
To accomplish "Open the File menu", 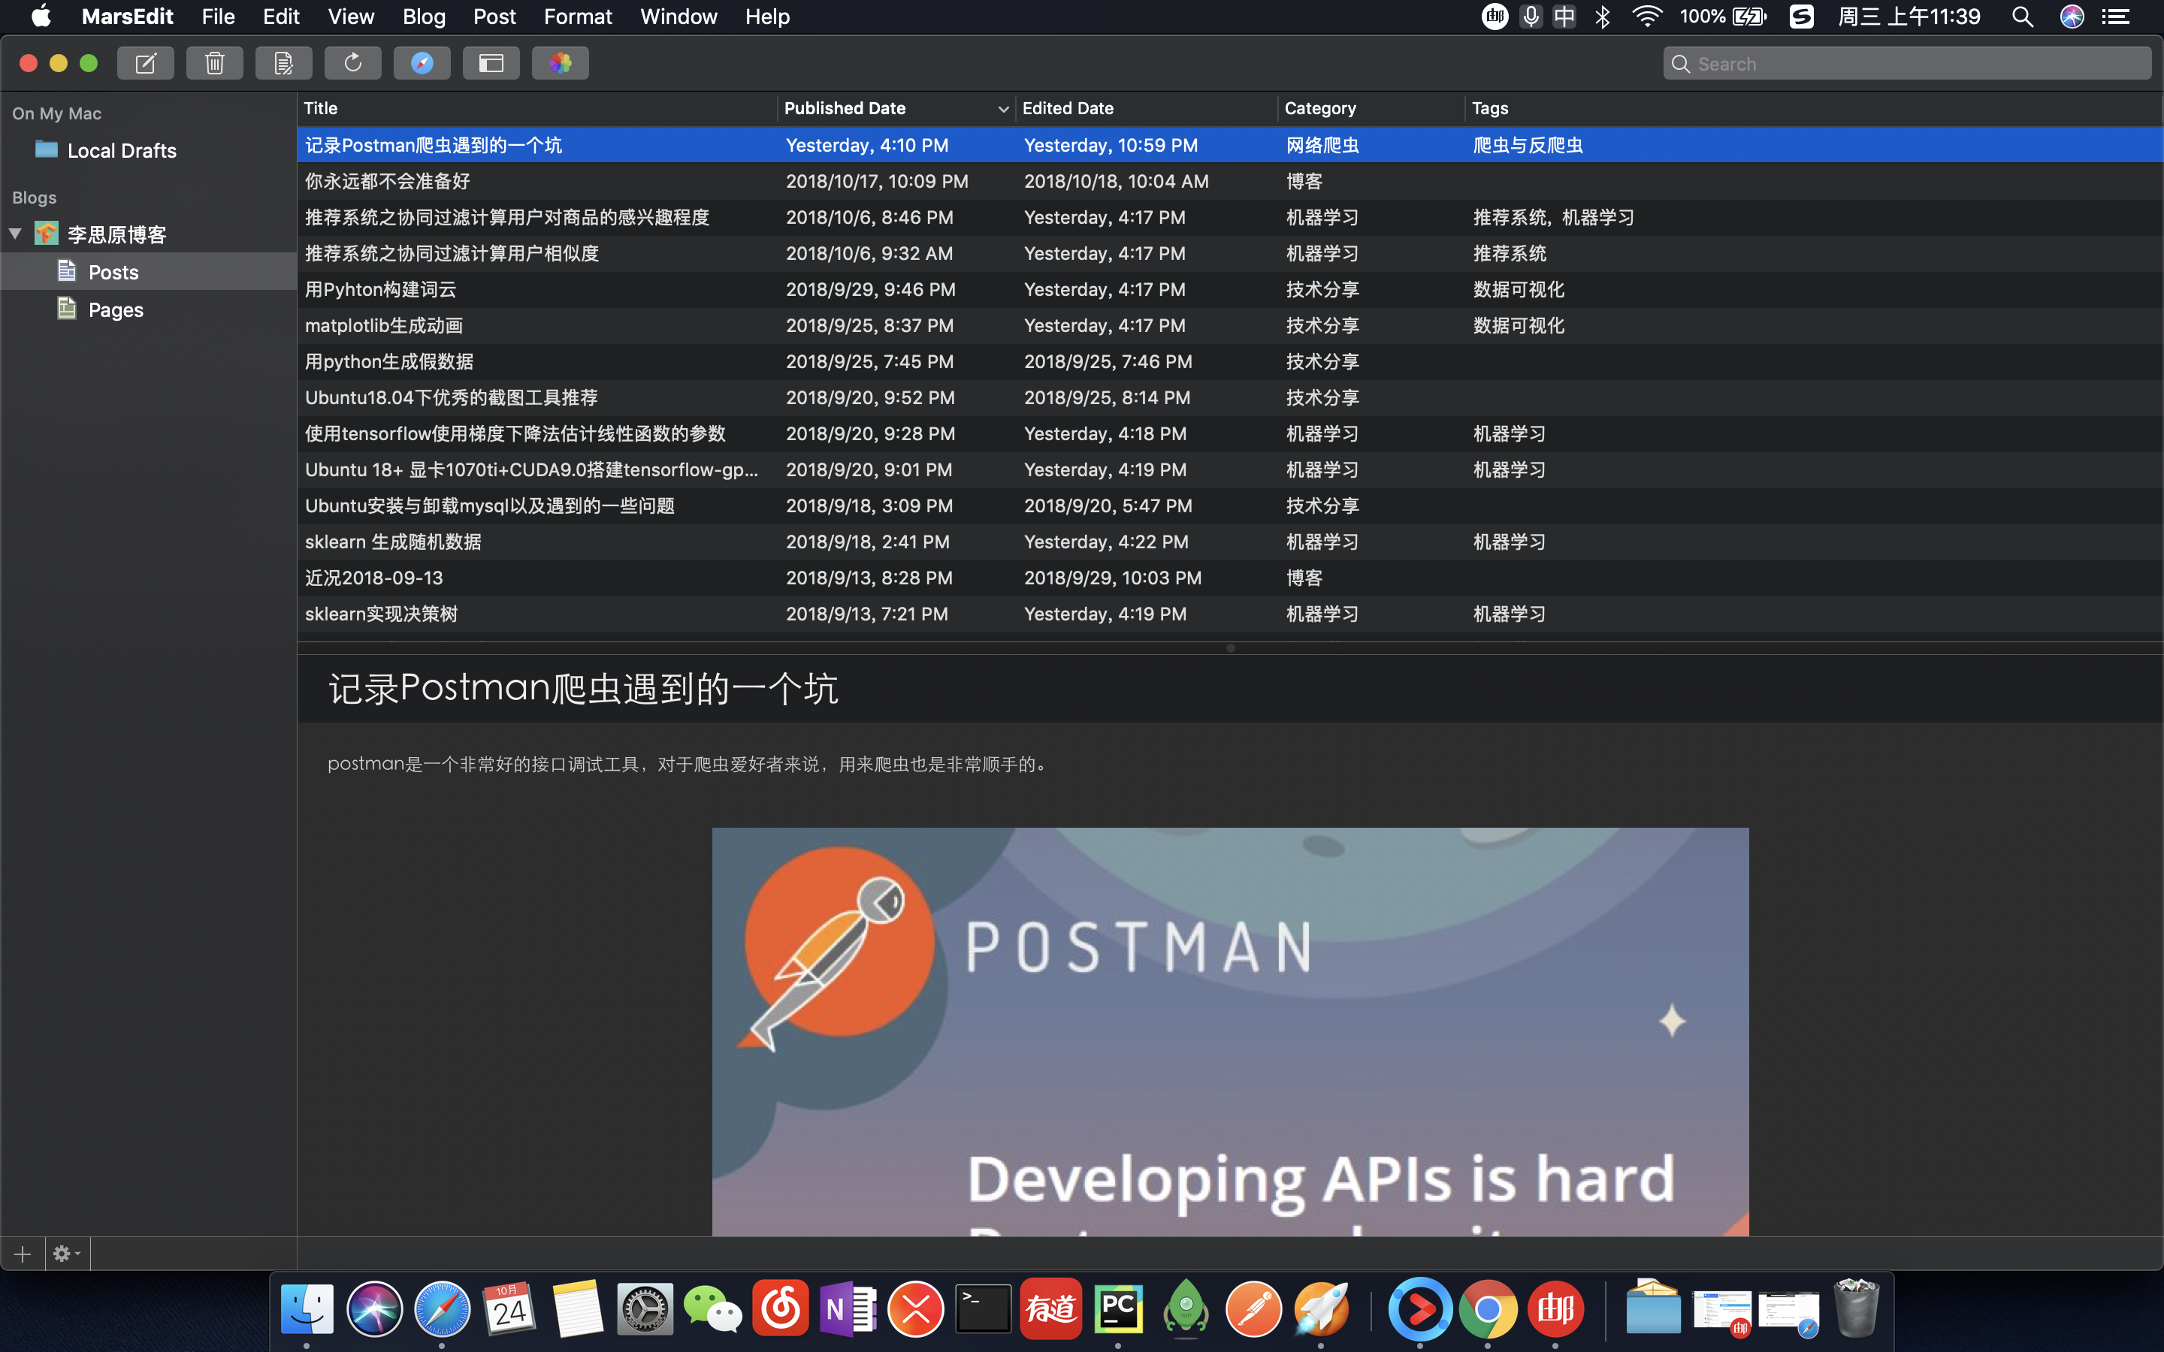I will click(218, 16).
